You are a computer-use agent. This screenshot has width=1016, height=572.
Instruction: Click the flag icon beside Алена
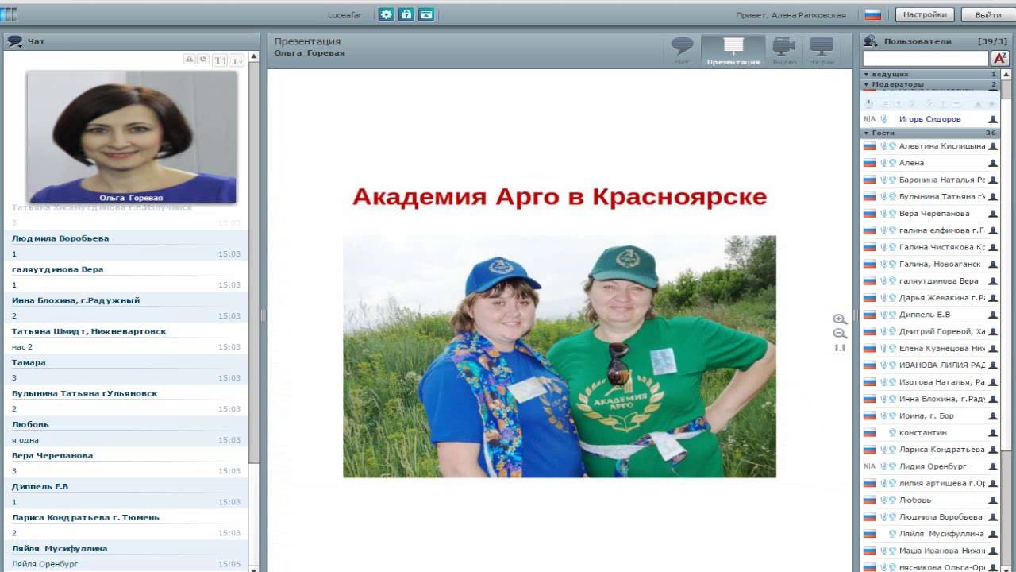pos(869,163)
